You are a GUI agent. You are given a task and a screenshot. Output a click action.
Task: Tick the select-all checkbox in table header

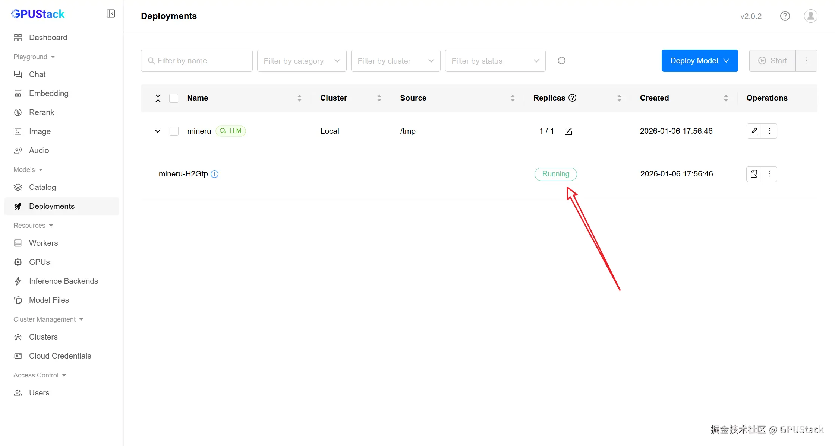(x=174, y=98)
